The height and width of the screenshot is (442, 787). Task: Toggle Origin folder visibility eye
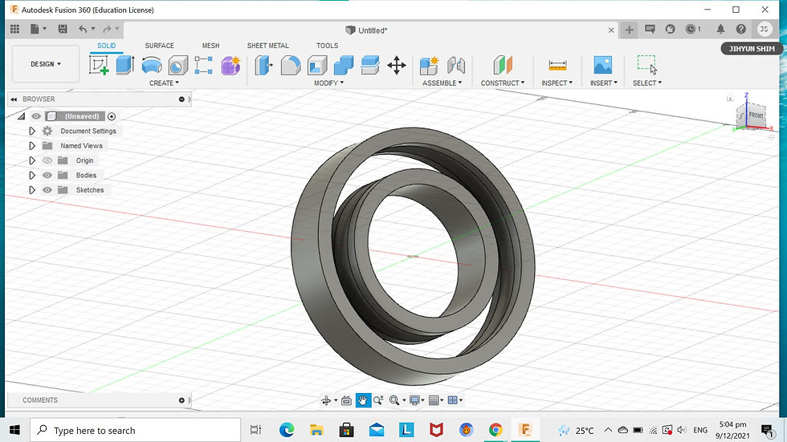pyautogui.click(x=47, y=160)
